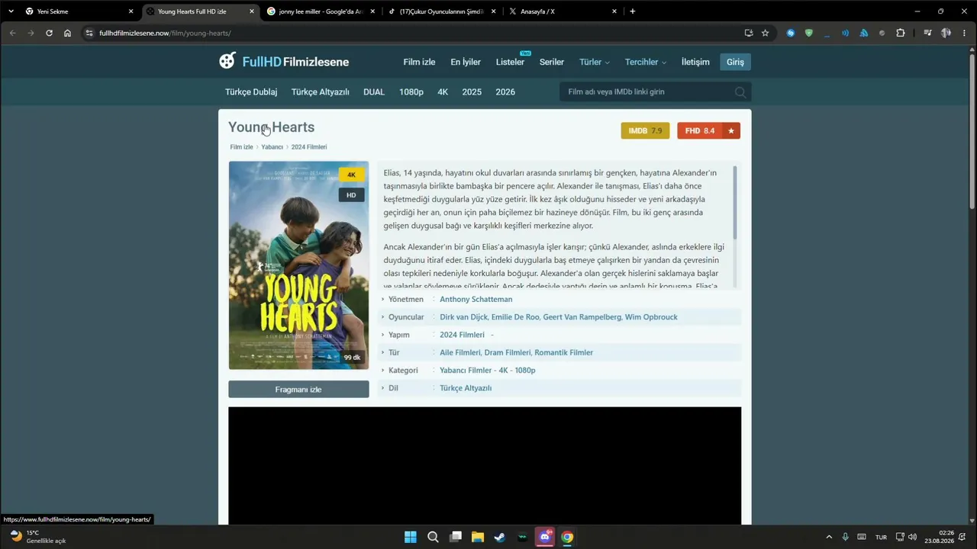Launch Steam from the taskbar
This screenshot has width=977, height=549.
click(x=500, y=537)
